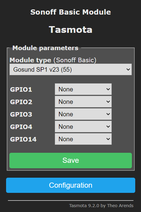
Task: Click the chevron arrow of Module type selector
Action: point(128,70)
